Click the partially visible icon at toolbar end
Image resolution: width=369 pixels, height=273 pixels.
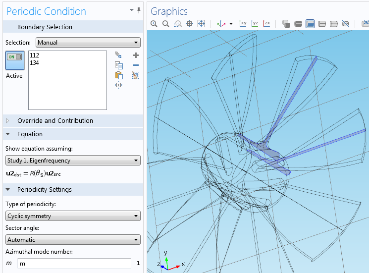coord(365,24)
